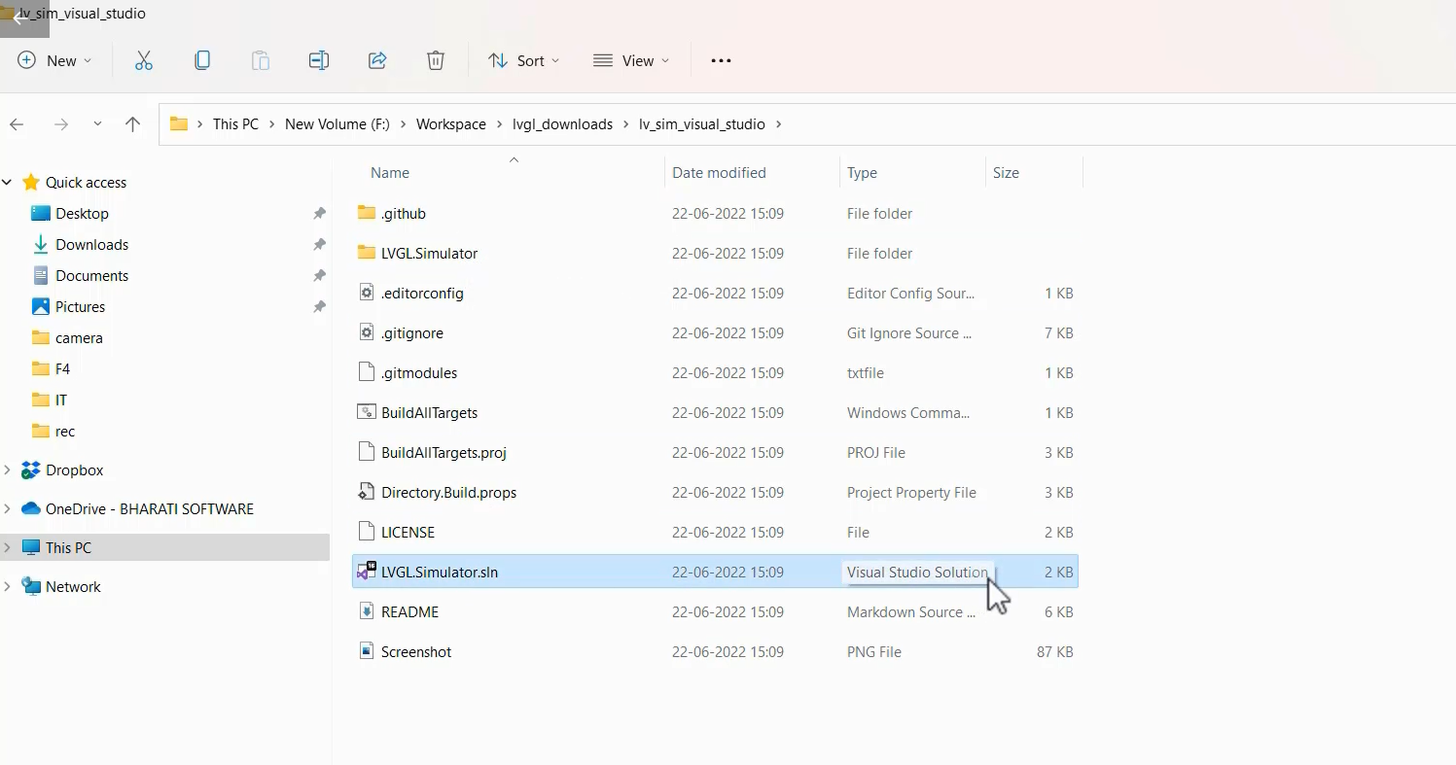This screenshot has width=1456, height=765.
Task: Click the address bar folder icon
Action: tap(178, 124)
